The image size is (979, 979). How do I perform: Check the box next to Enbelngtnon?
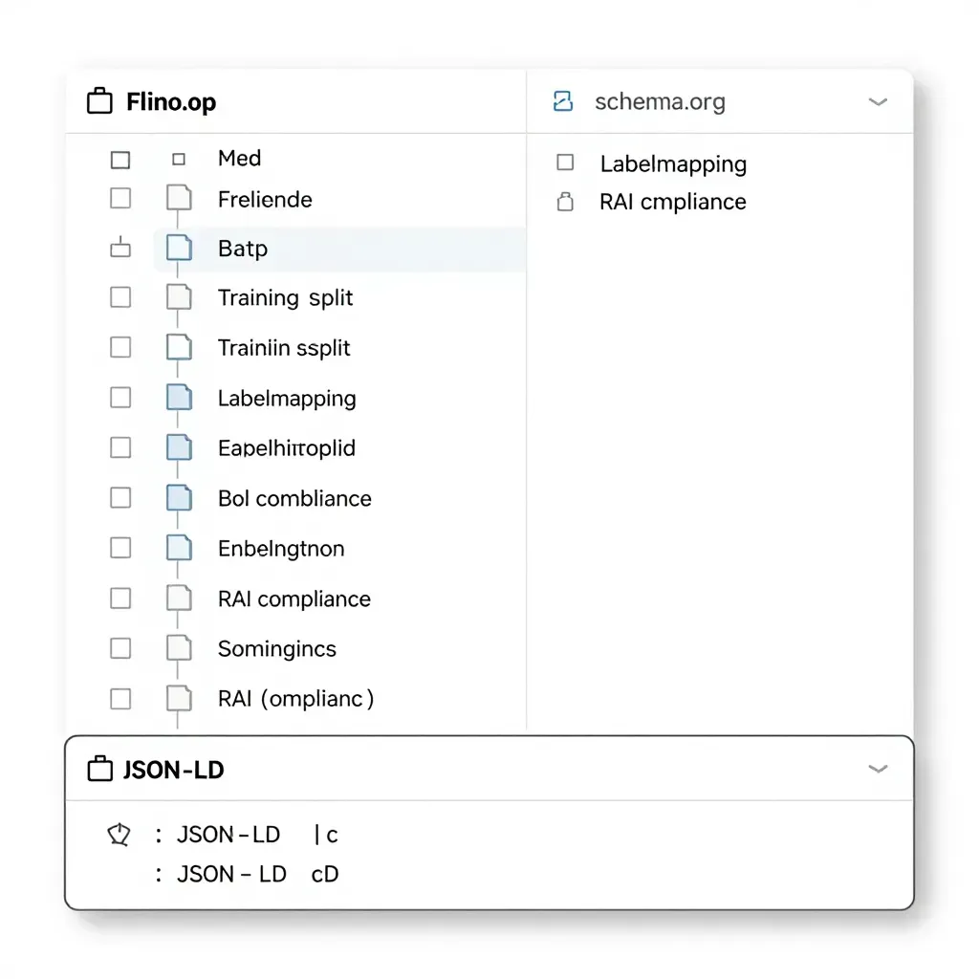coord(120,548)
